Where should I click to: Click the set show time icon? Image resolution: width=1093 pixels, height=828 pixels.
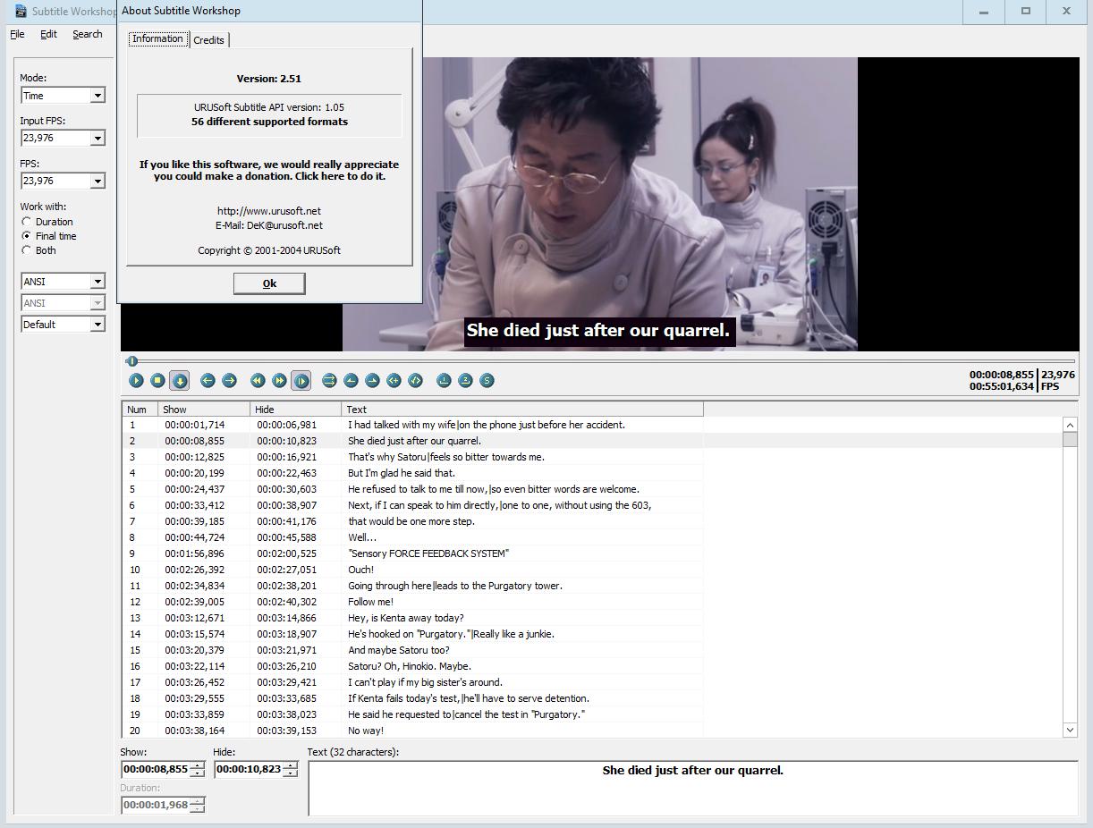pyautogui.click(x=351, y=381)
